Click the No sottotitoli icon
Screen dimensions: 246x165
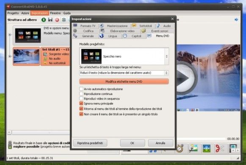[x=45, y=63]
